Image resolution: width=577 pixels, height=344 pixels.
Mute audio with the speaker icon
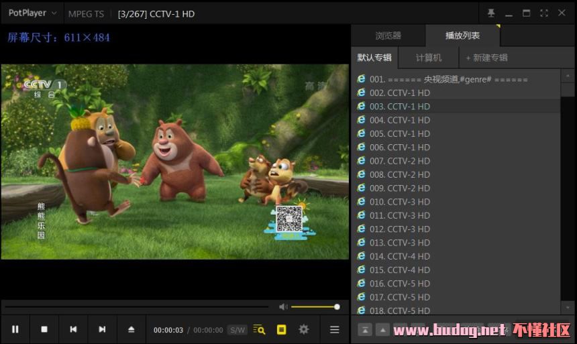(x=283, y=307)
